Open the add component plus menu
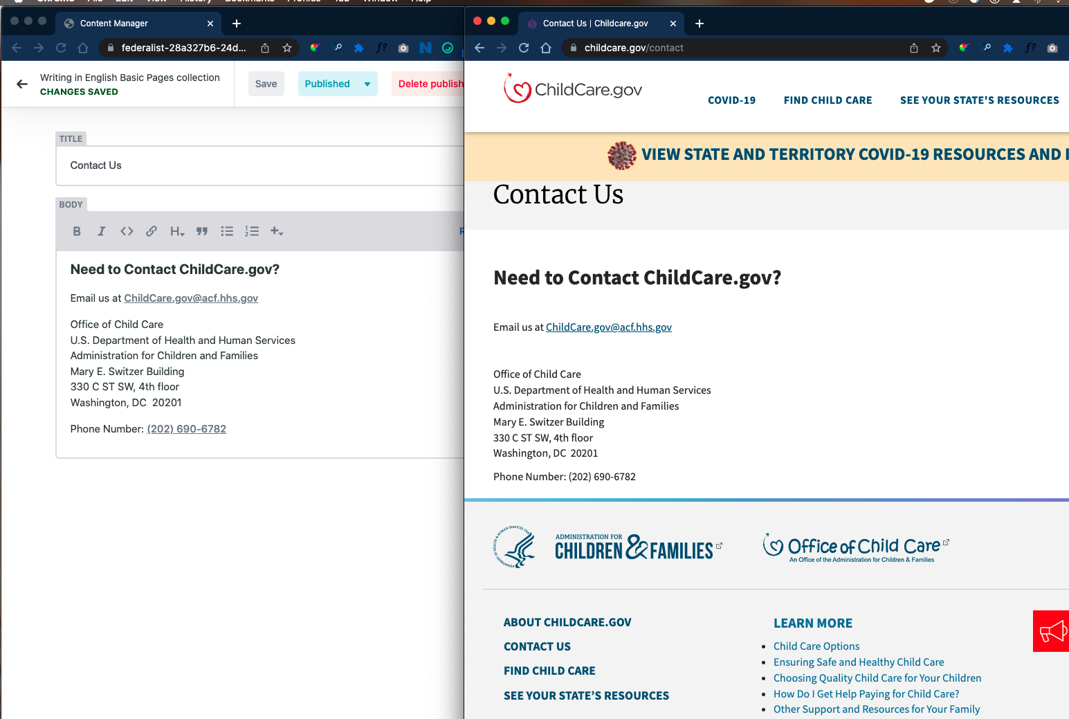The image size is (1069, 719). tap(277, 231)
